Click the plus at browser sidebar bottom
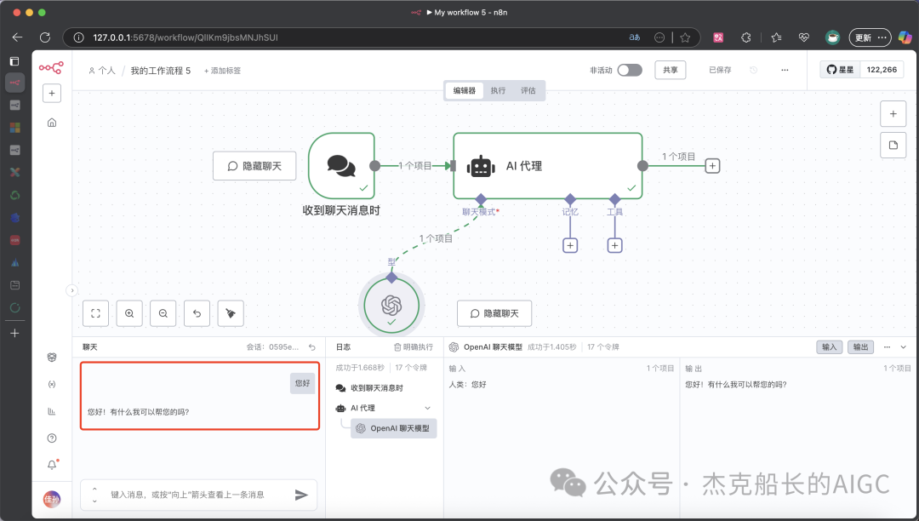The width and height of the screenshot is (919, 521). click(x=14, y=333)
